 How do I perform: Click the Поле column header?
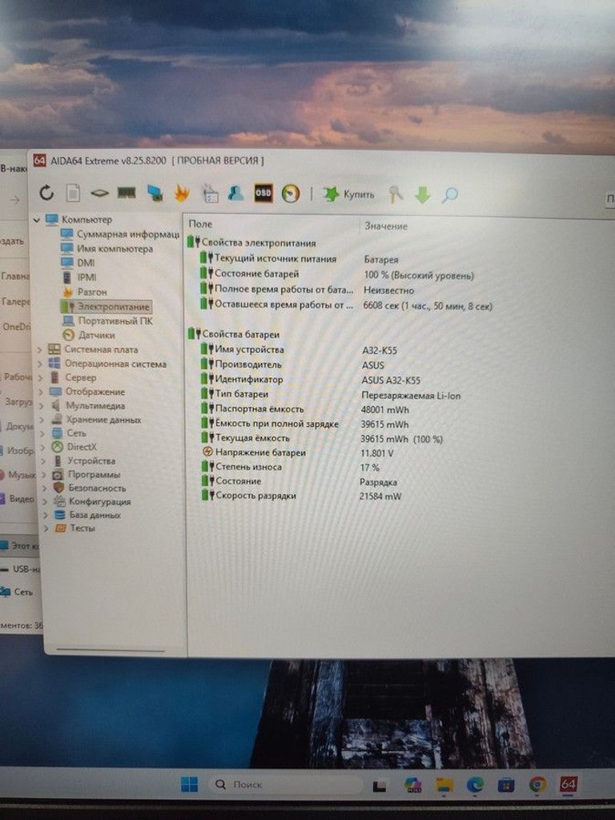[200, 224]
